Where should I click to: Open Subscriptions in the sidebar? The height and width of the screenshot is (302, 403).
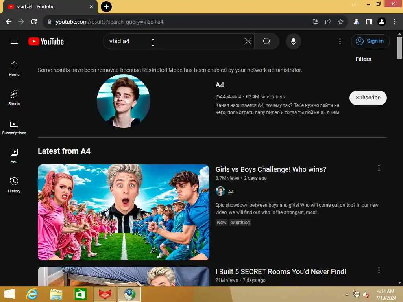[x=14, y=127]
